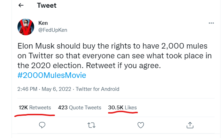Go back using the left arrow

21,5
